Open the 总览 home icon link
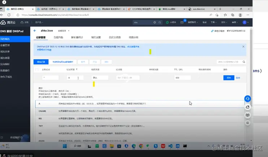This screenshot has width=268, height=157. tap(25, 22)
